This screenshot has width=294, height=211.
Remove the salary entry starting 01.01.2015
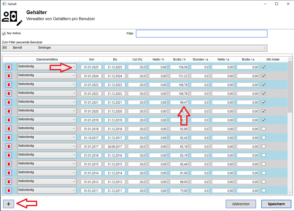coord(9,164)
